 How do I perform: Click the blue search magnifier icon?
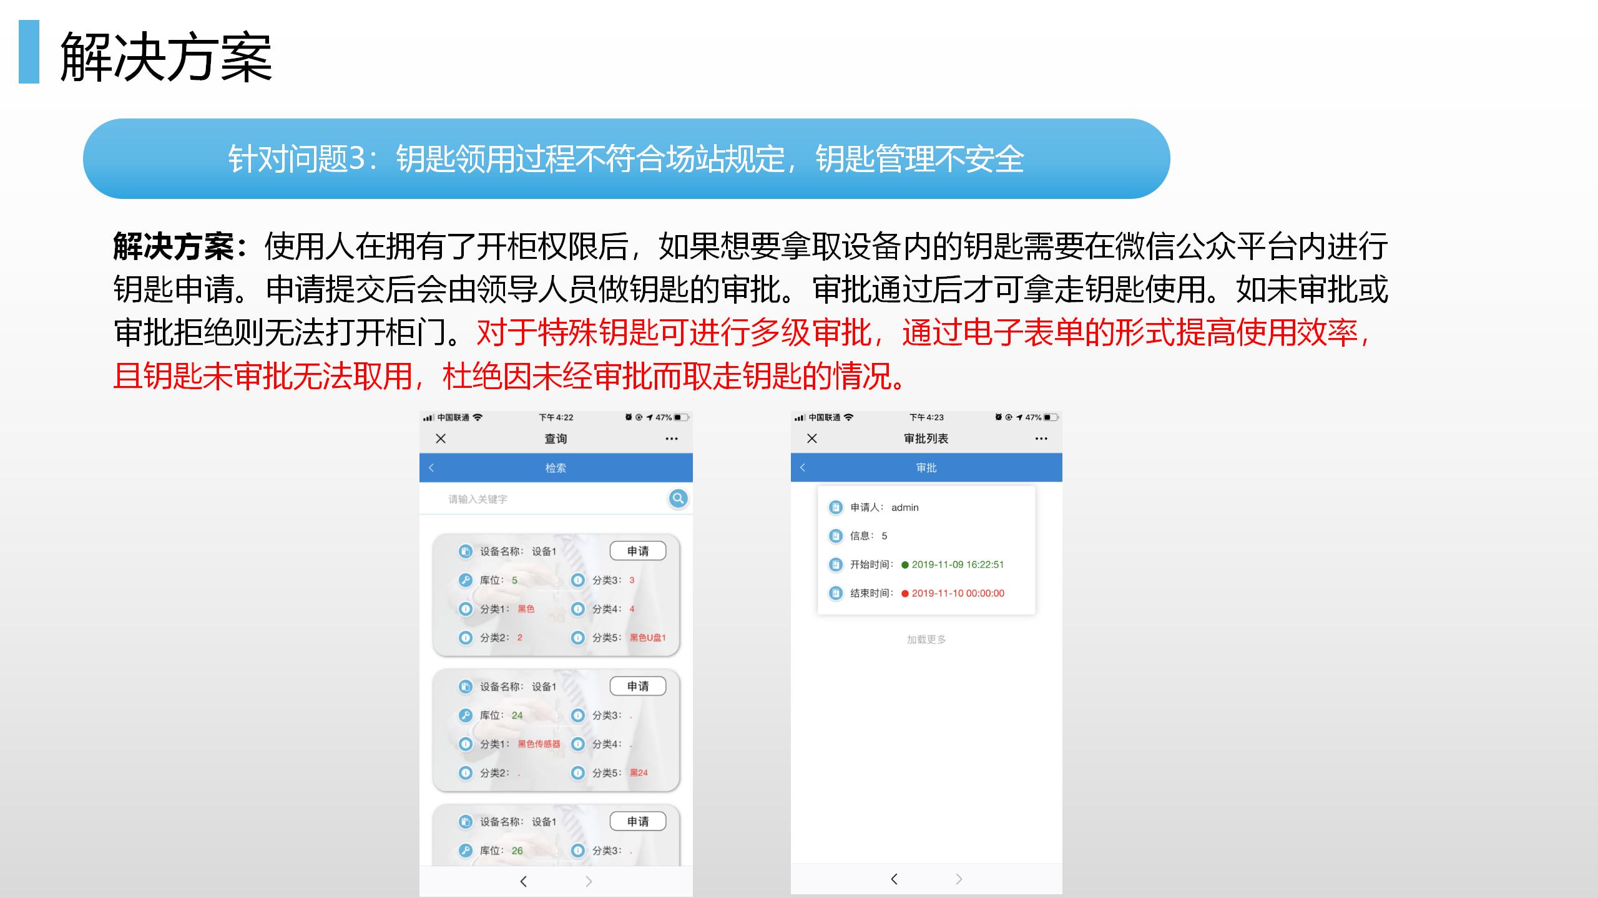point(678,498)
